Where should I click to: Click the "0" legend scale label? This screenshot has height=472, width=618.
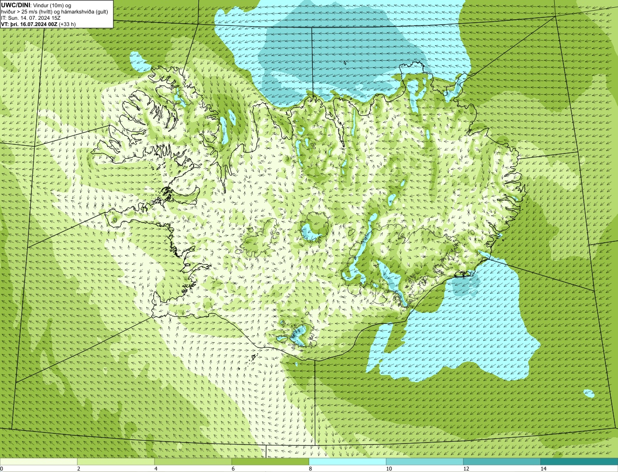click(x=1, y=469)
